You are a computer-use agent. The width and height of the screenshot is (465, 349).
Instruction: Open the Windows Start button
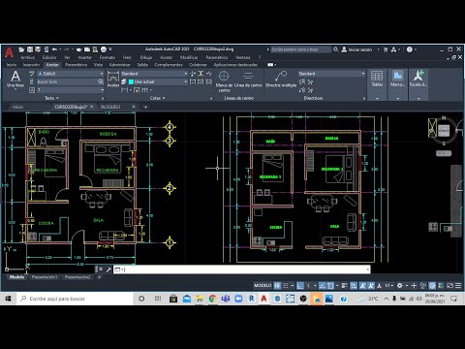pos(9,299)
